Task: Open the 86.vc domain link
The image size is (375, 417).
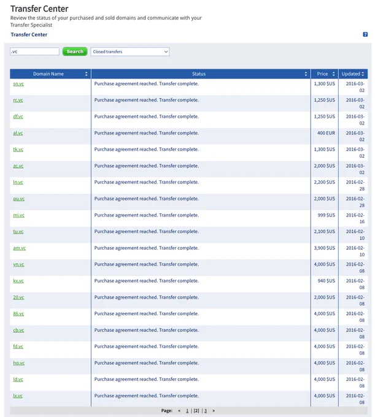Action: click(18, 314)
